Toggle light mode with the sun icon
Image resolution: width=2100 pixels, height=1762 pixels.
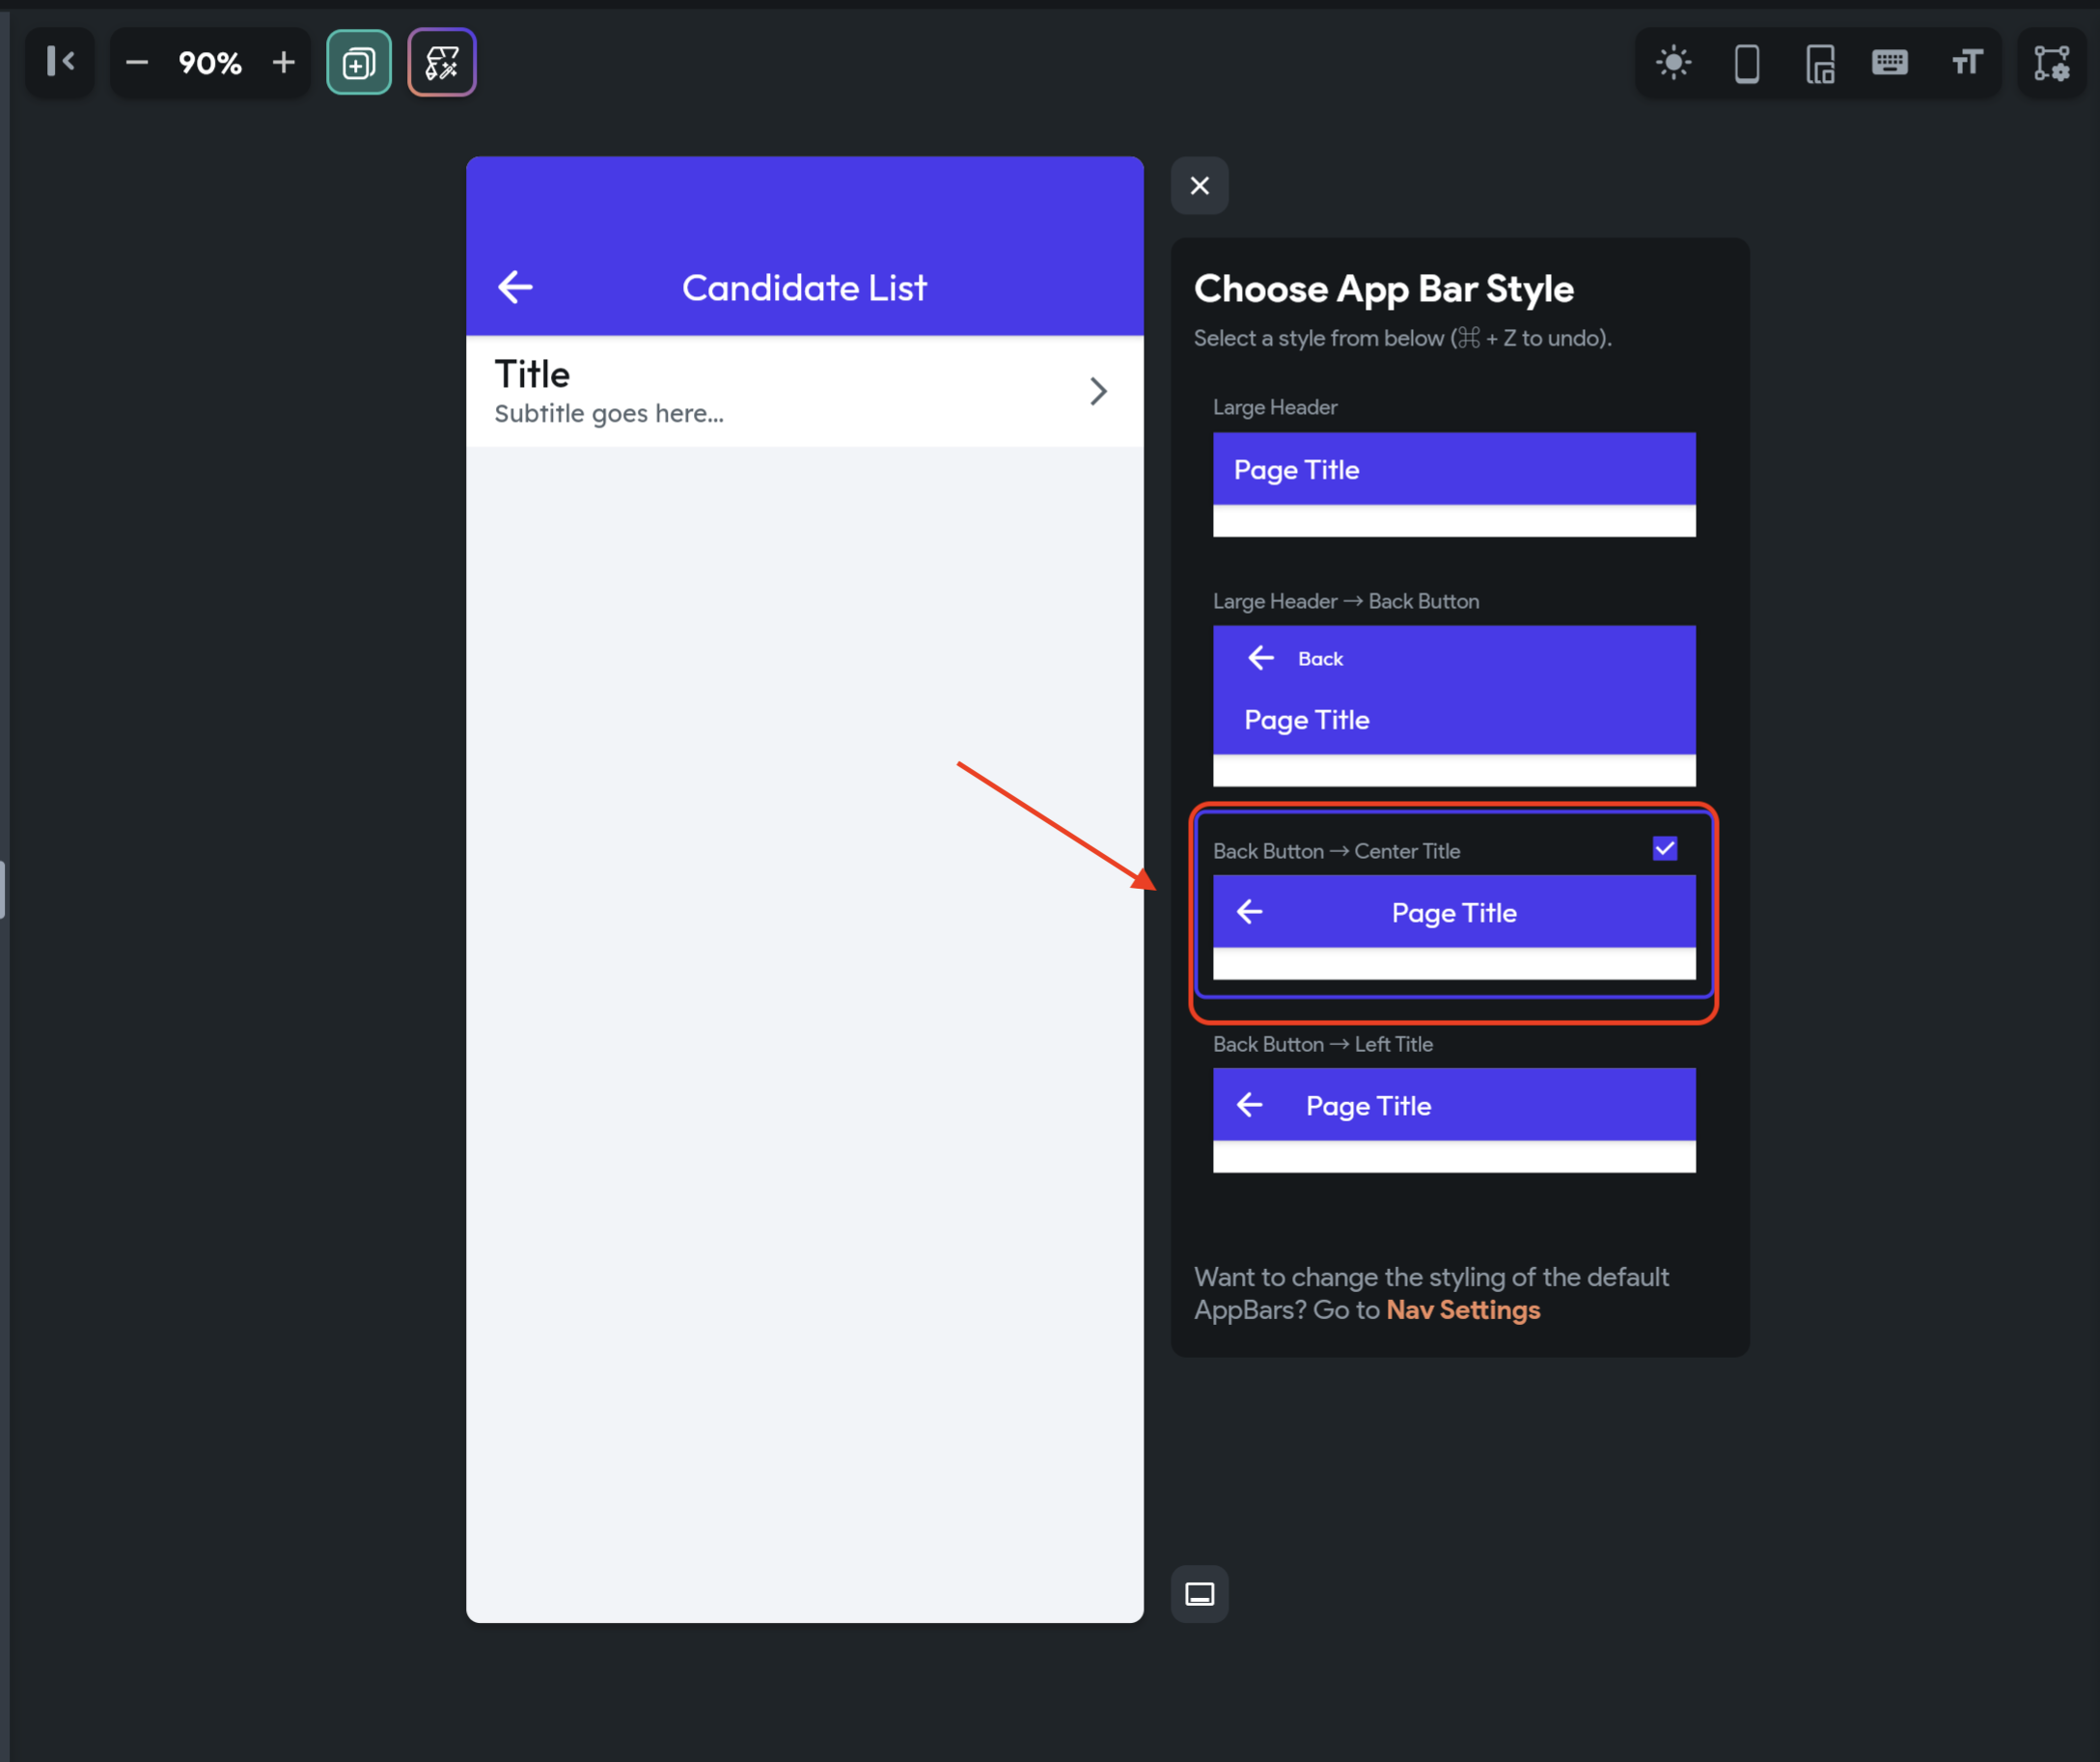click(x=1674, y=63)
